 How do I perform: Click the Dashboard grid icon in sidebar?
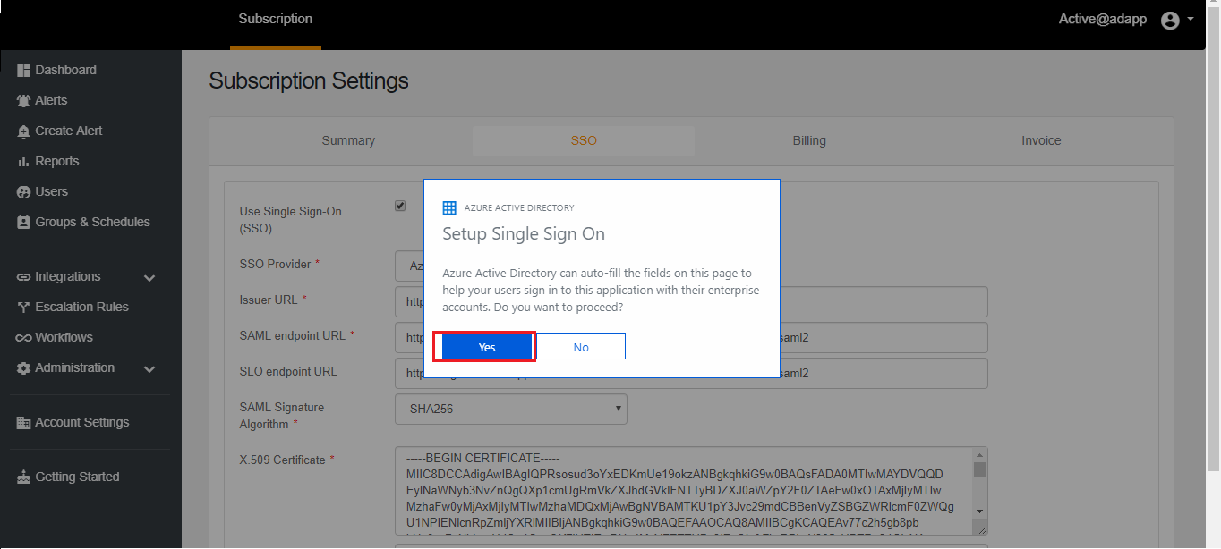click(x=24, y=71)
